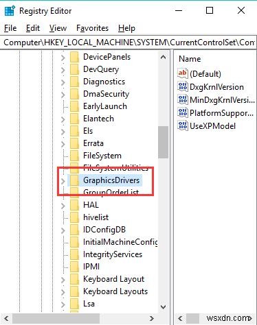This screenshot has width=257, height=325.
Task: Click the IDConfigDB folder icon
Action: click(x=74, y=230)
